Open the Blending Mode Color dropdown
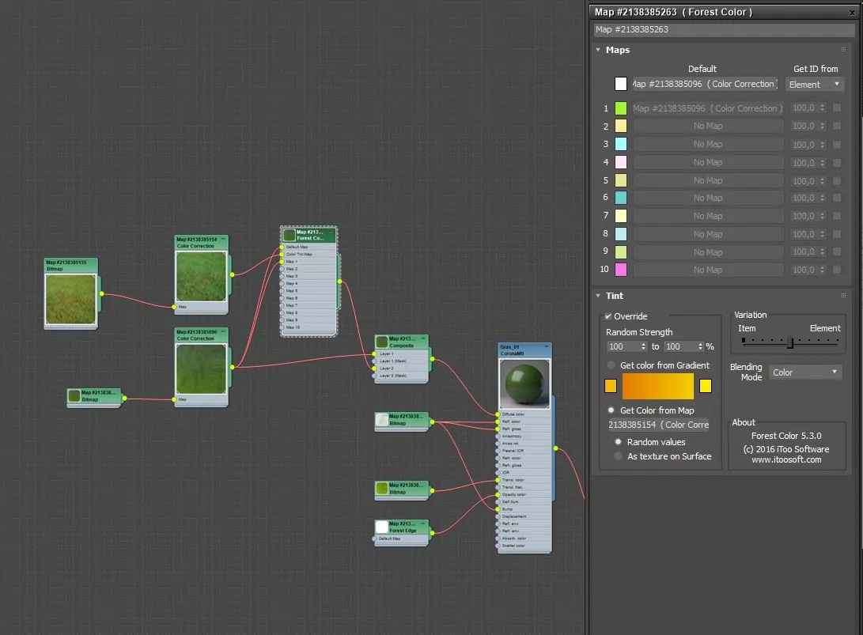The image size is (863, 635). tap(804, 372)
